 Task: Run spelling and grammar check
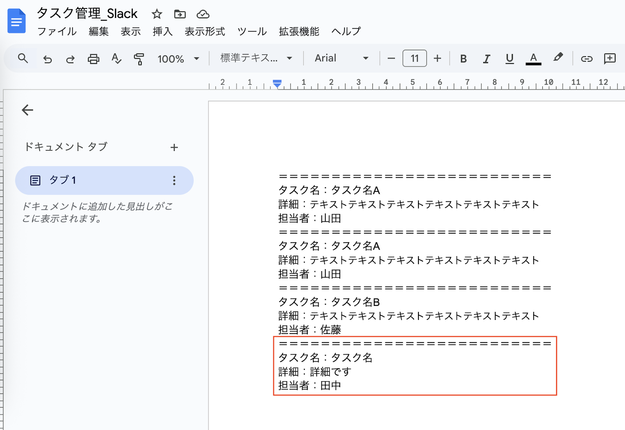(x=116, y=59)
